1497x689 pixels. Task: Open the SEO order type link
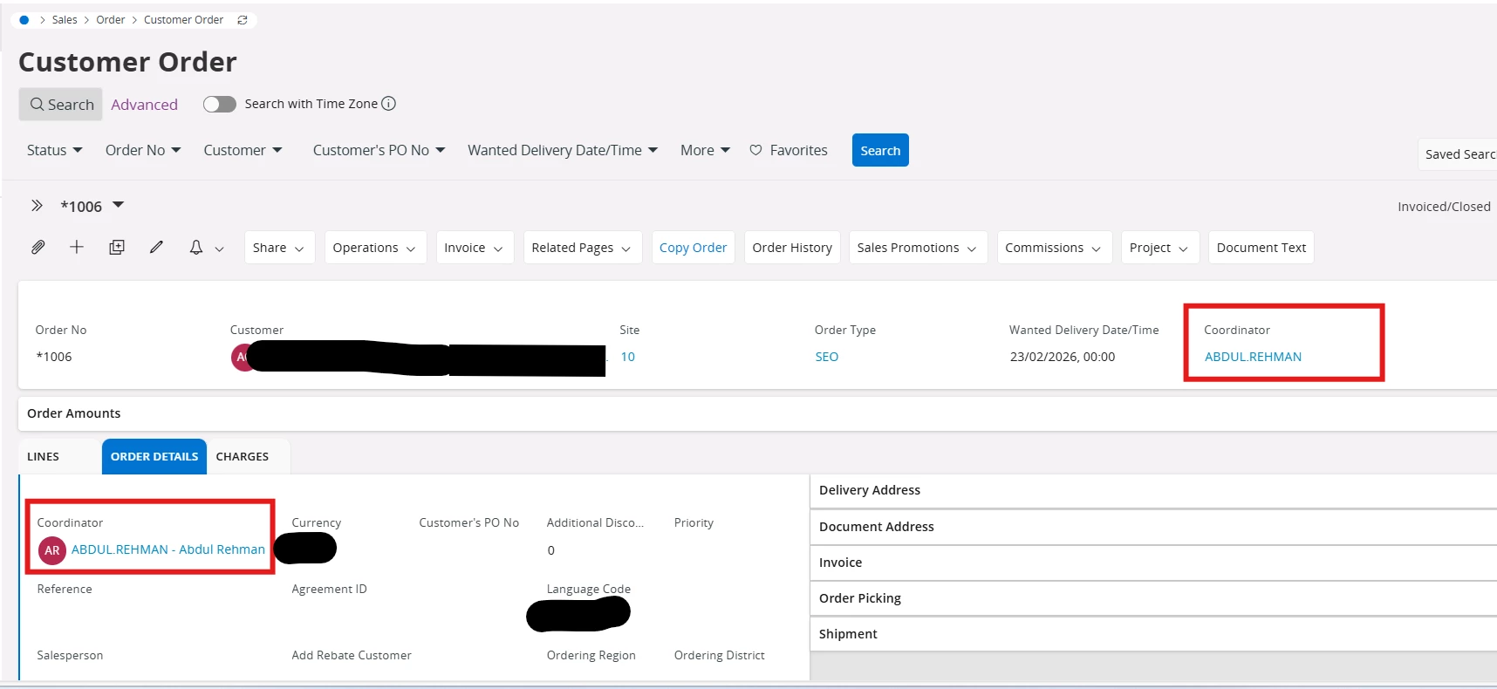point(826,357)
